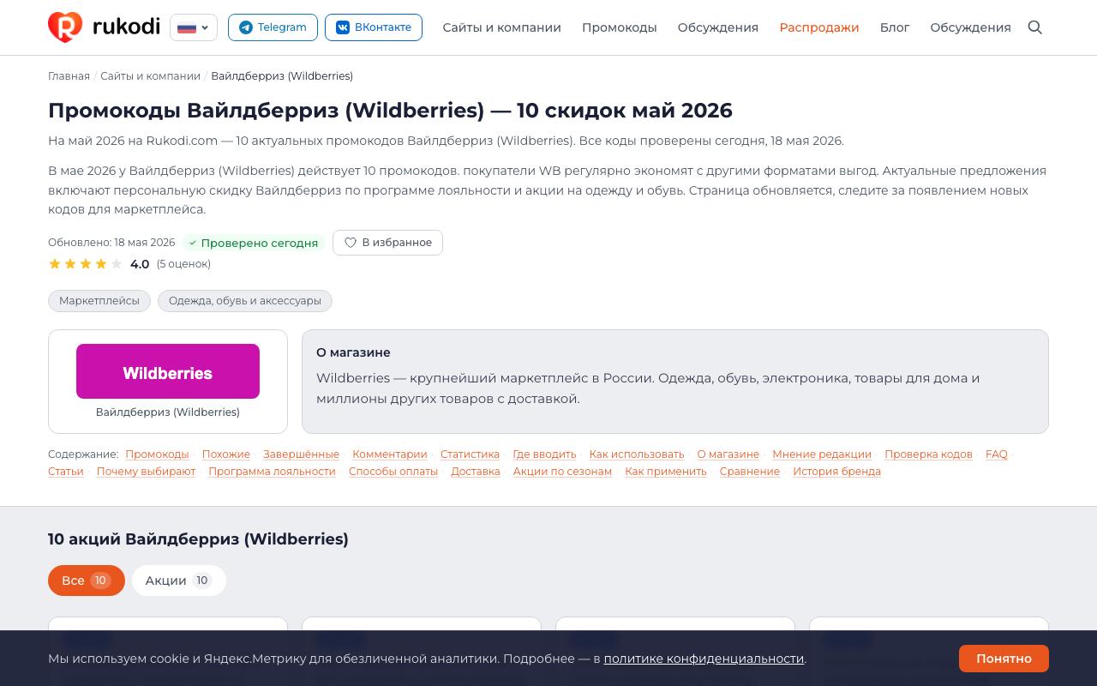This screenshot has width=1097, height=686.
Task: Jump to Как использовать section
Action: pyautogui.click(x=637, y=454)
